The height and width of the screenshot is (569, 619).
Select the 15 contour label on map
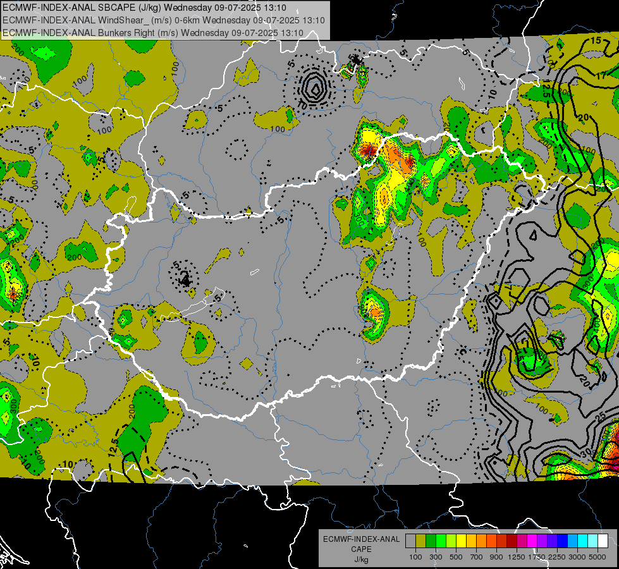tap(596, 40)
